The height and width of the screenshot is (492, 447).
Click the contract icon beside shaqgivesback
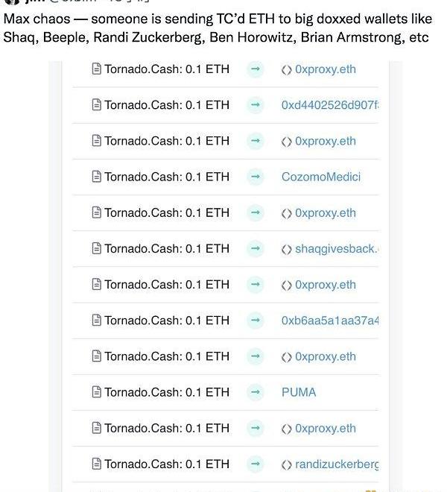click(287, 249)
